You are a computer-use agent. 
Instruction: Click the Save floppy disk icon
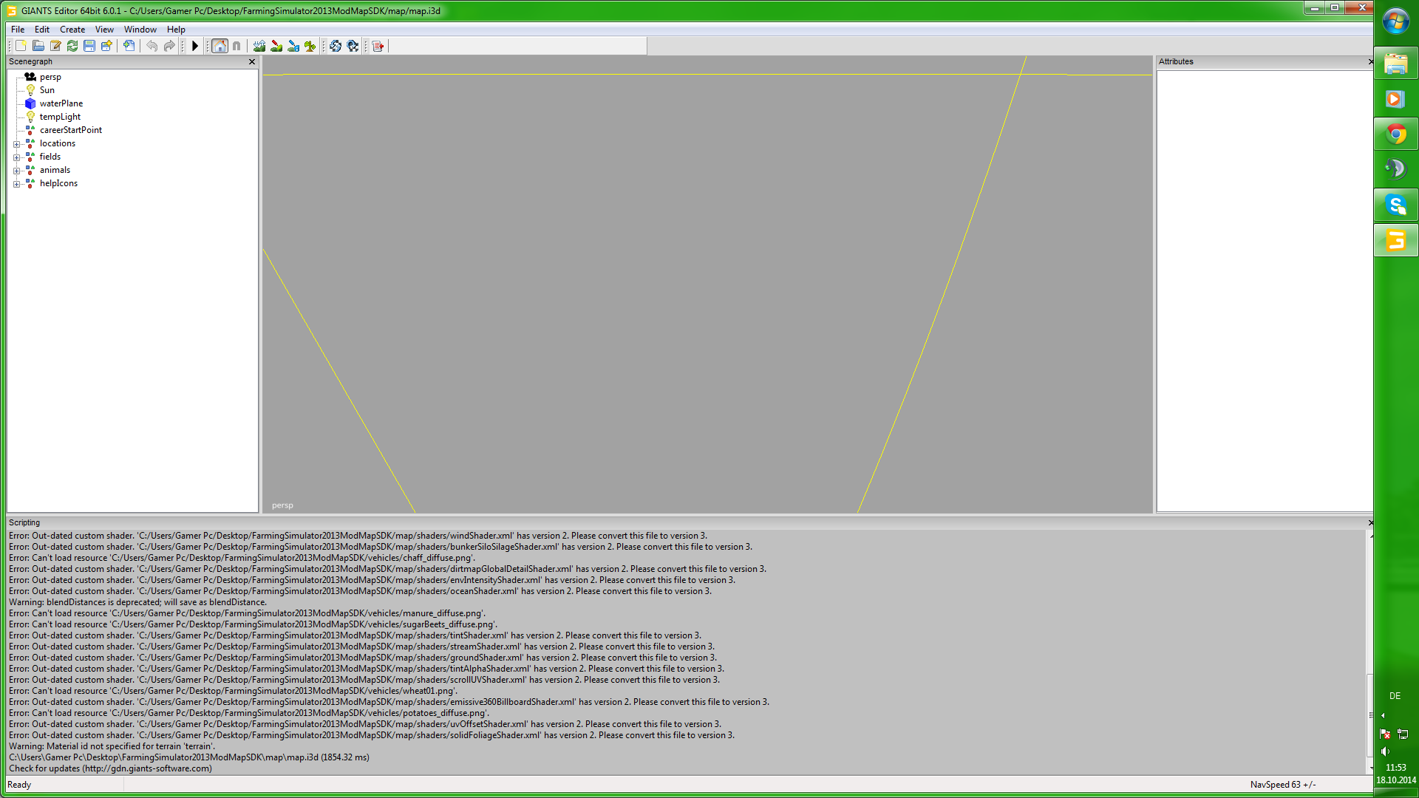tap(89, 46)
